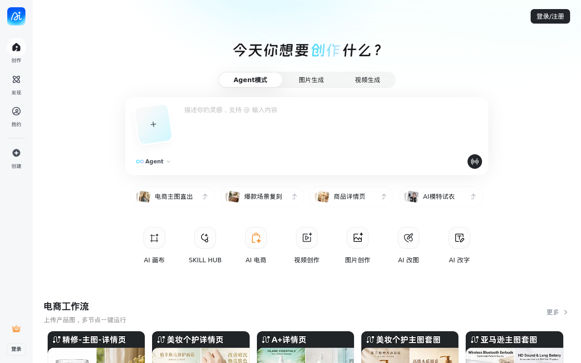The height and width of the screenshot is (363, 581).
Task: Switch to the 视频生成 tab
Action: [x=368, y=80]
